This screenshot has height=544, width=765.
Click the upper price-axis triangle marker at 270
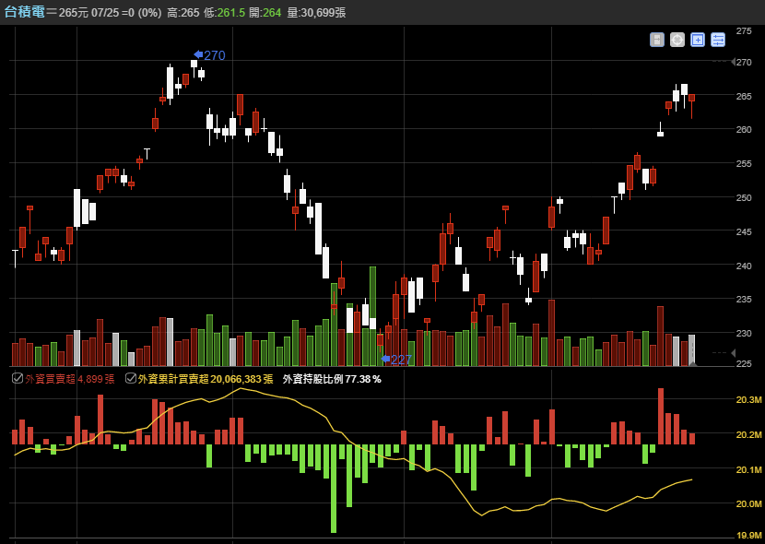[x=734, y=62]
